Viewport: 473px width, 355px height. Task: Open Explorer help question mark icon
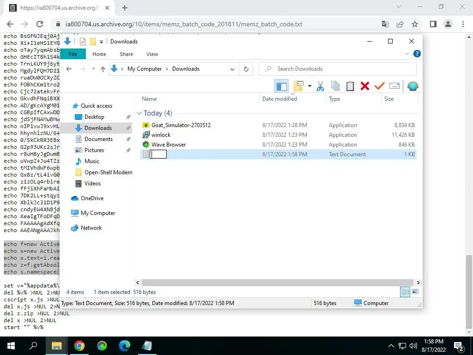417,54
